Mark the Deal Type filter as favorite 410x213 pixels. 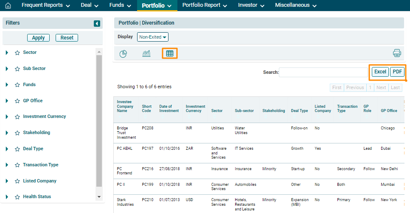click(17, 149)
